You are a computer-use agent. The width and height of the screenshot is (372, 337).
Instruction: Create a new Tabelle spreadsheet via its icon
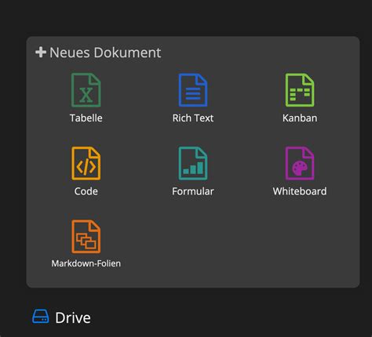click(86, 90)
